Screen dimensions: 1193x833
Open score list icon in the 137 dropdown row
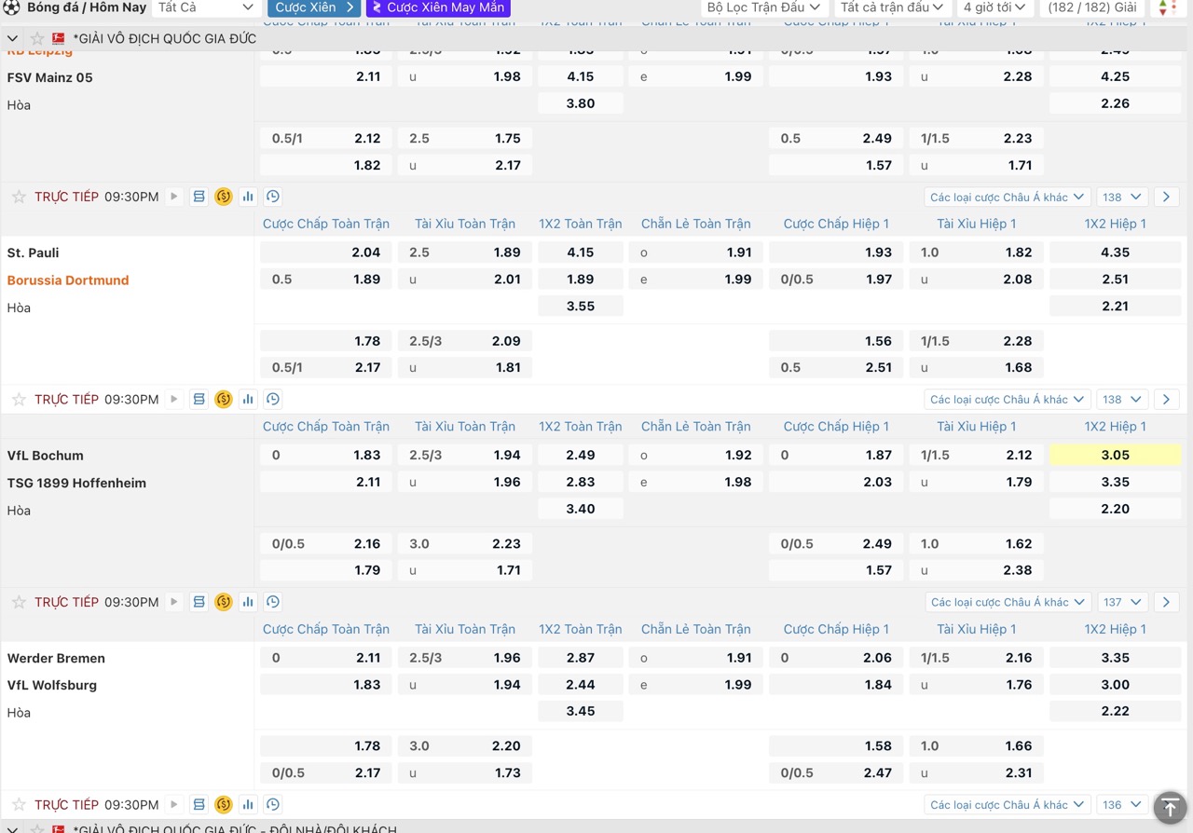pos(199,602)
